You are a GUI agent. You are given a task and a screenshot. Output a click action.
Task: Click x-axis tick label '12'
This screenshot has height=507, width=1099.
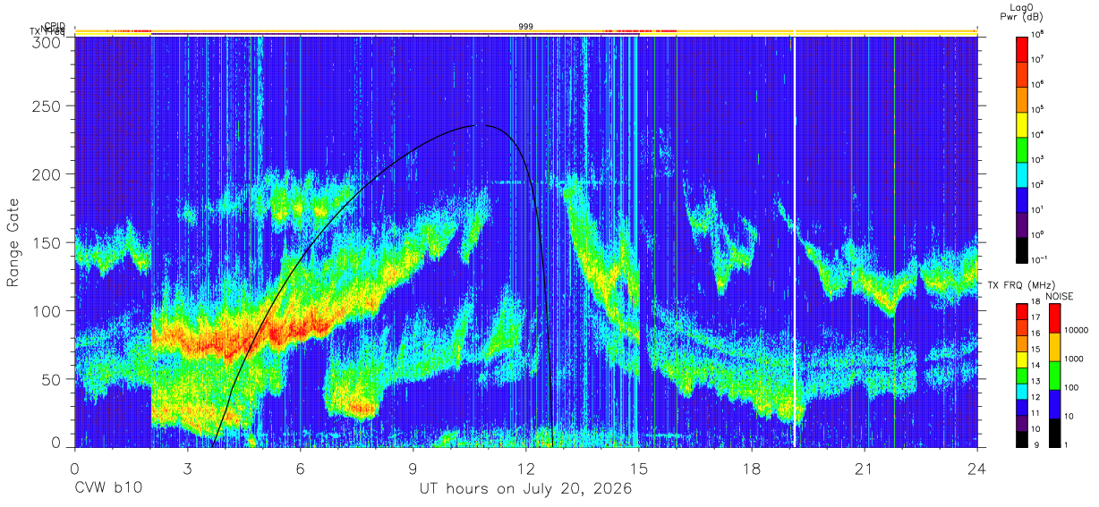pos(526,468)
